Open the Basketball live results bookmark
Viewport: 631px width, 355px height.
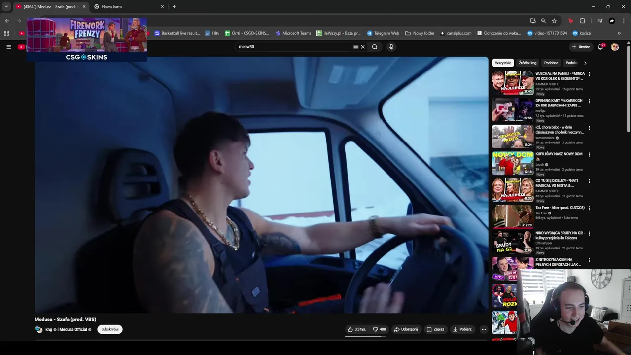click(x=177, y=33)
